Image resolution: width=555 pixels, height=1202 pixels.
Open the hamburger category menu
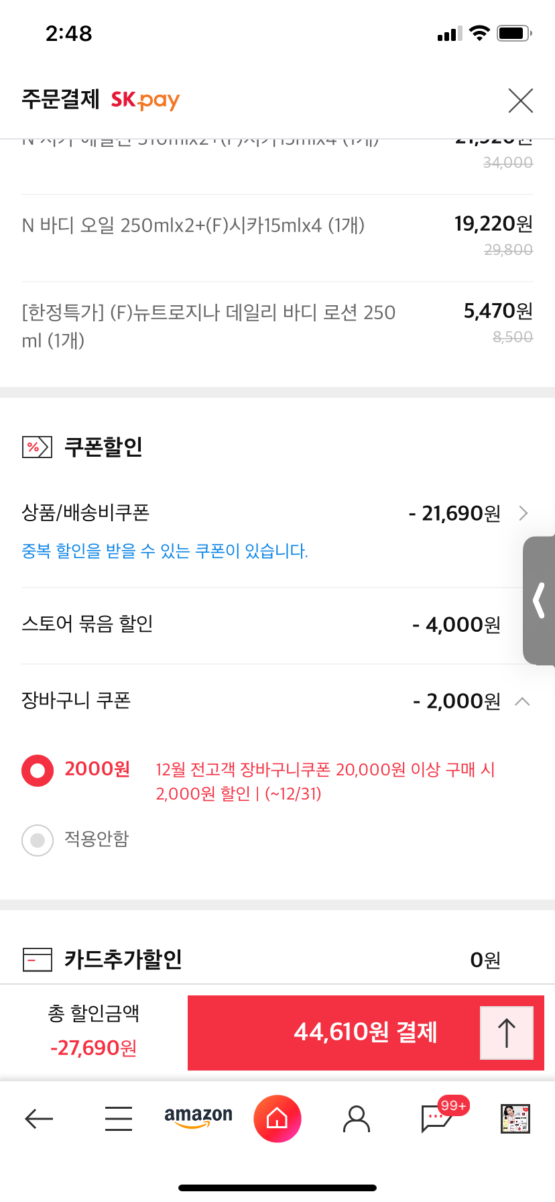pyautogui.click(x=119, y=1119)
